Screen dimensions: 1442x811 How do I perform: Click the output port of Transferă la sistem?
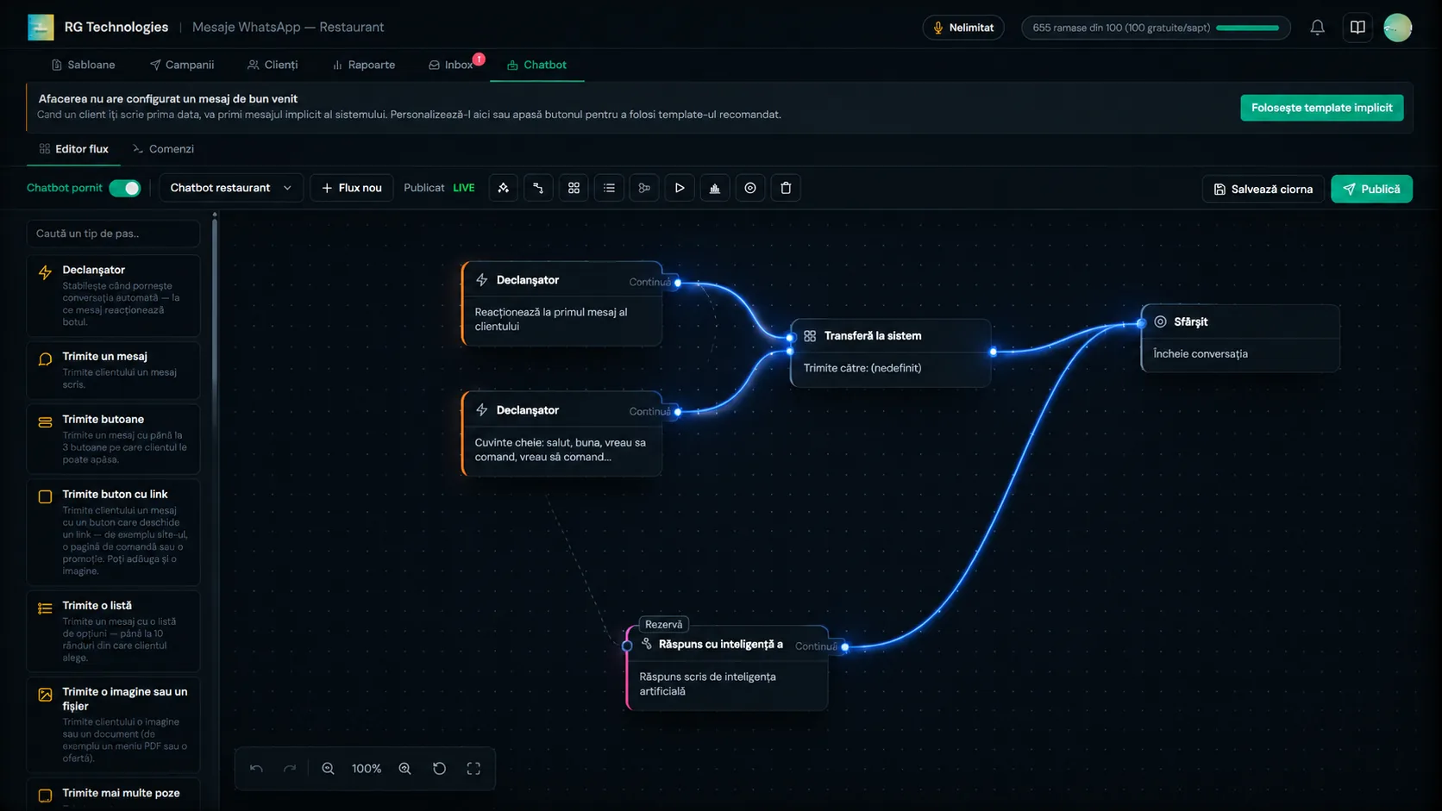(x=993, y=352)
